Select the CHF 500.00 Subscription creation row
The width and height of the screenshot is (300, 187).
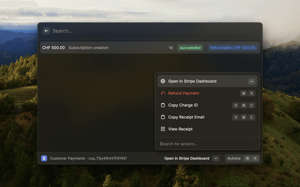click(x=150, y=48)
